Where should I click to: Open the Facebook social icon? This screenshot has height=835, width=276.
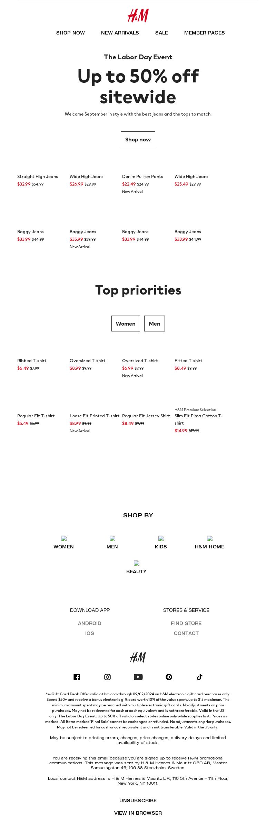[x=77, y=677]
